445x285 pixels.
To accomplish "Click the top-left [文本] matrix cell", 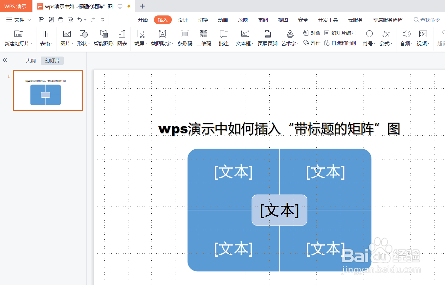I will (234, 172).
